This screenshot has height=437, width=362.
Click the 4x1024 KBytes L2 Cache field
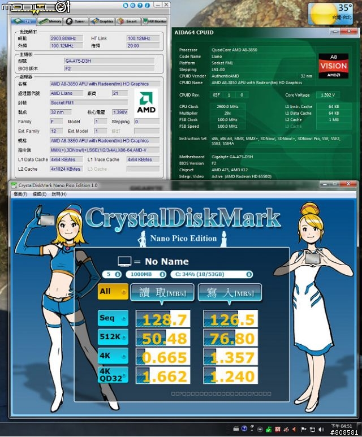[x=66, y=169]
